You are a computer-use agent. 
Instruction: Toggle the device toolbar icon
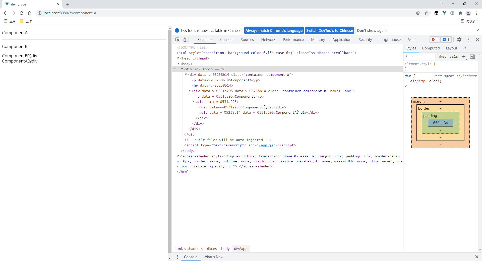186,40
